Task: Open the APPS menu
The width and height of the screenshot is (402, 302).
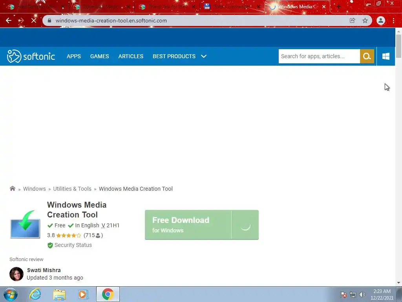Action: 74,56
